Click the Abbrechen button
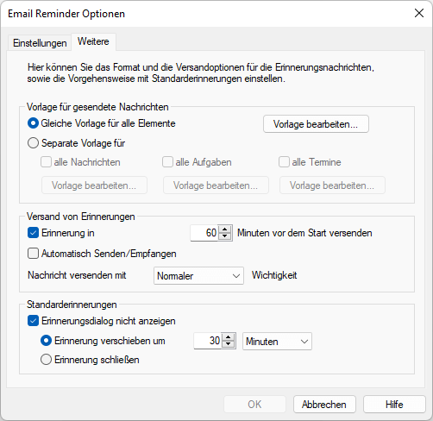433x421 pixels. (324, 405)
